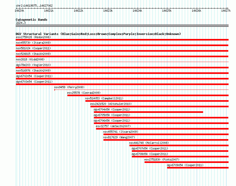Screen dimensions: 236x186
Task: Click the esv2759028 (Redon2006) variant label
Action: pyautogui.click(x=33, y=37)
